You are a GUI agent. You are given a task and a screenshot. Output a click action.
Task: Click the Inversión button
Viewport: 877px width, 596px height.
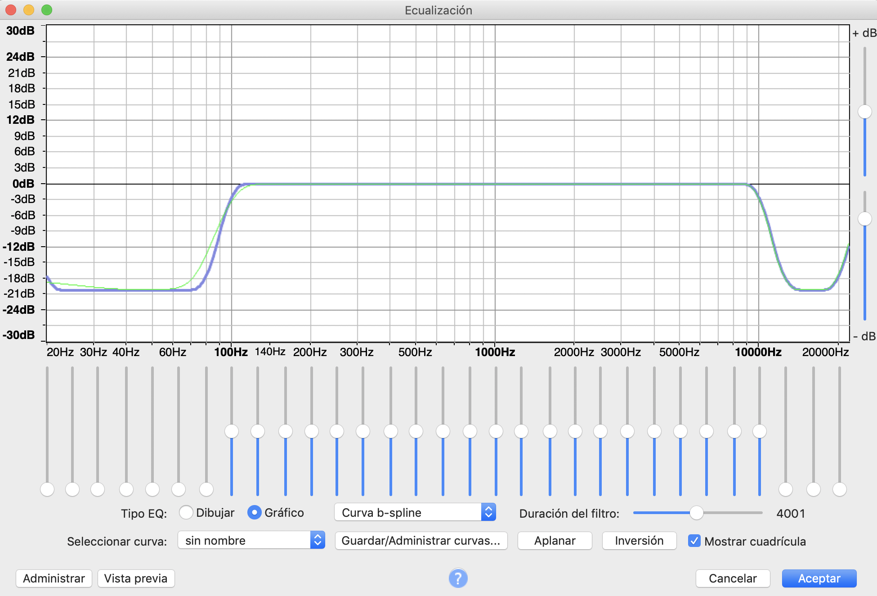639,541
